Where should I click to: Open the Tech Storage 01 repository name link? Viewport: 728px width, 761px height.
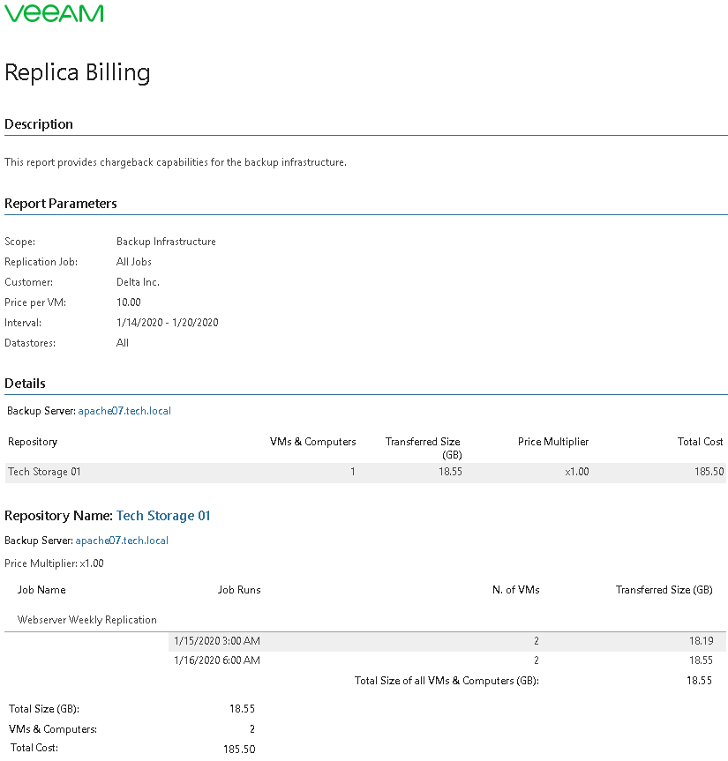coord(163,516)
